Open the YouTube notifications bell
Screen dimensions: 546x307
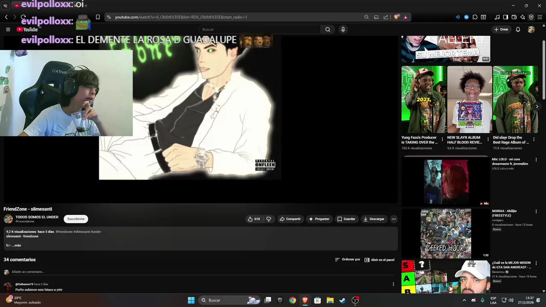(x=518, y=29)
